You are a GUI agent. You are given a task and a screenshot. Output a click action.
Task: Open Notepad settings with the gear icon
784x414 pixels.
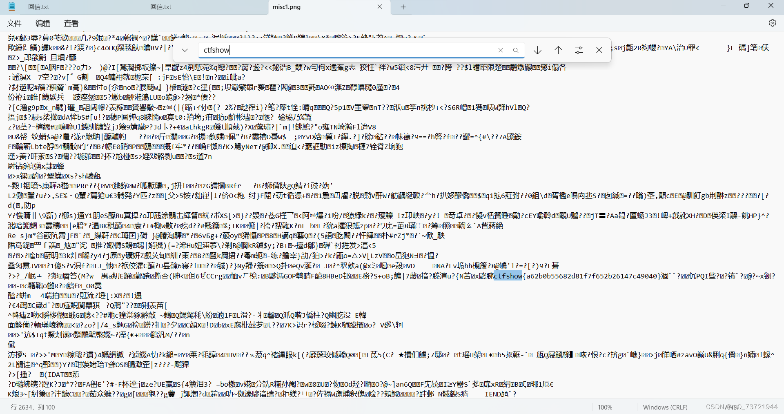[772, 23]
